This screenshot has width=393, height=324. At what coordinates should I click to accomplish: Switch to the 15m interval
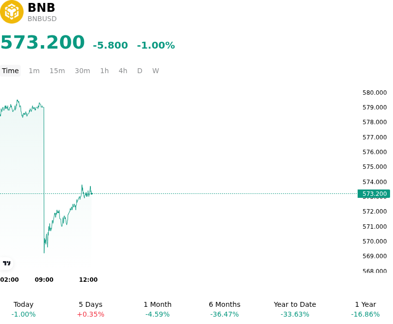[57, 71]
